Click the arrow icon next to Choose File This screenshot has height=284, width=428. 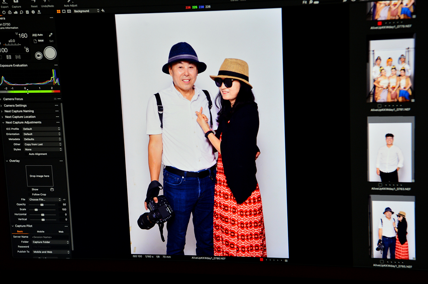[64, 199]
